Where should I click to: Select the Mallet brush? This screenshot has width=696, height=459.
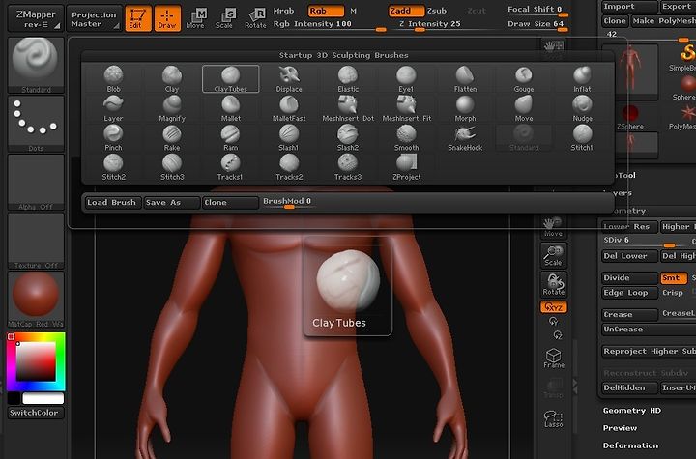point(230,109)
